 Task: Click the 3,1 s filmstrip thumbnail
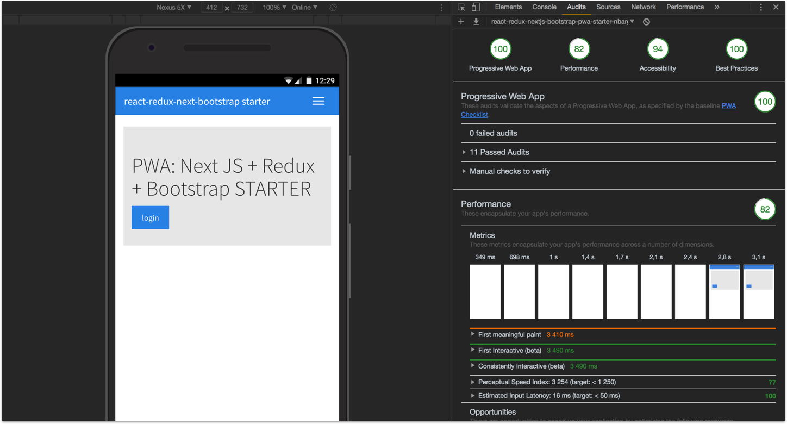point(759,292)
